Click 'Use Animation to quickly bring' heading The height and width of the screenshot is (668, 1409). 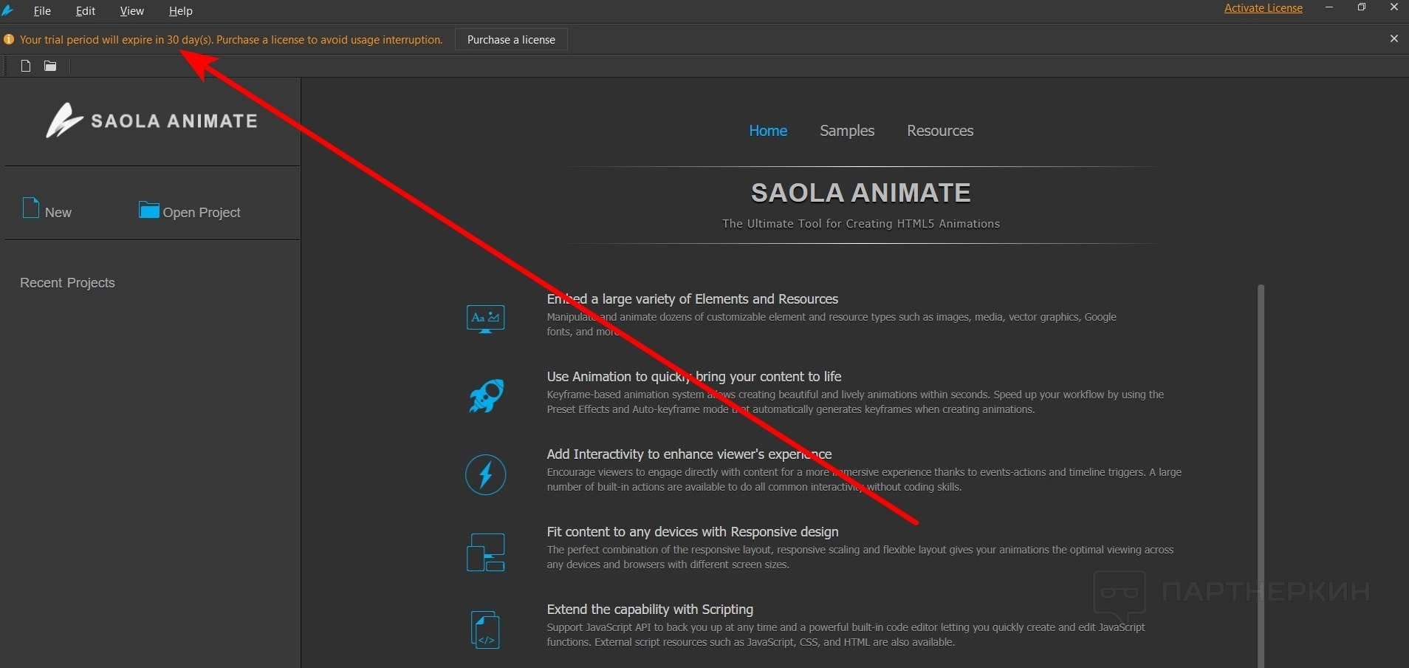click(694, 377)
